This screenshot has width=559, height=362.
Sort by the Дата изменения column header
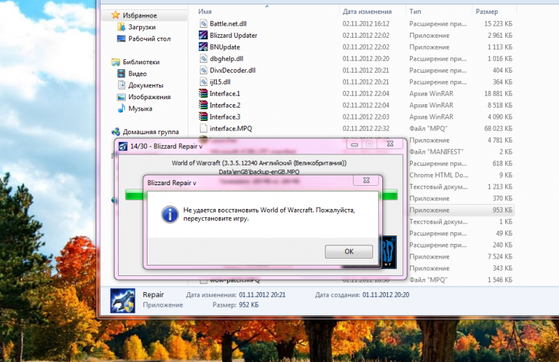coord(366,12)
